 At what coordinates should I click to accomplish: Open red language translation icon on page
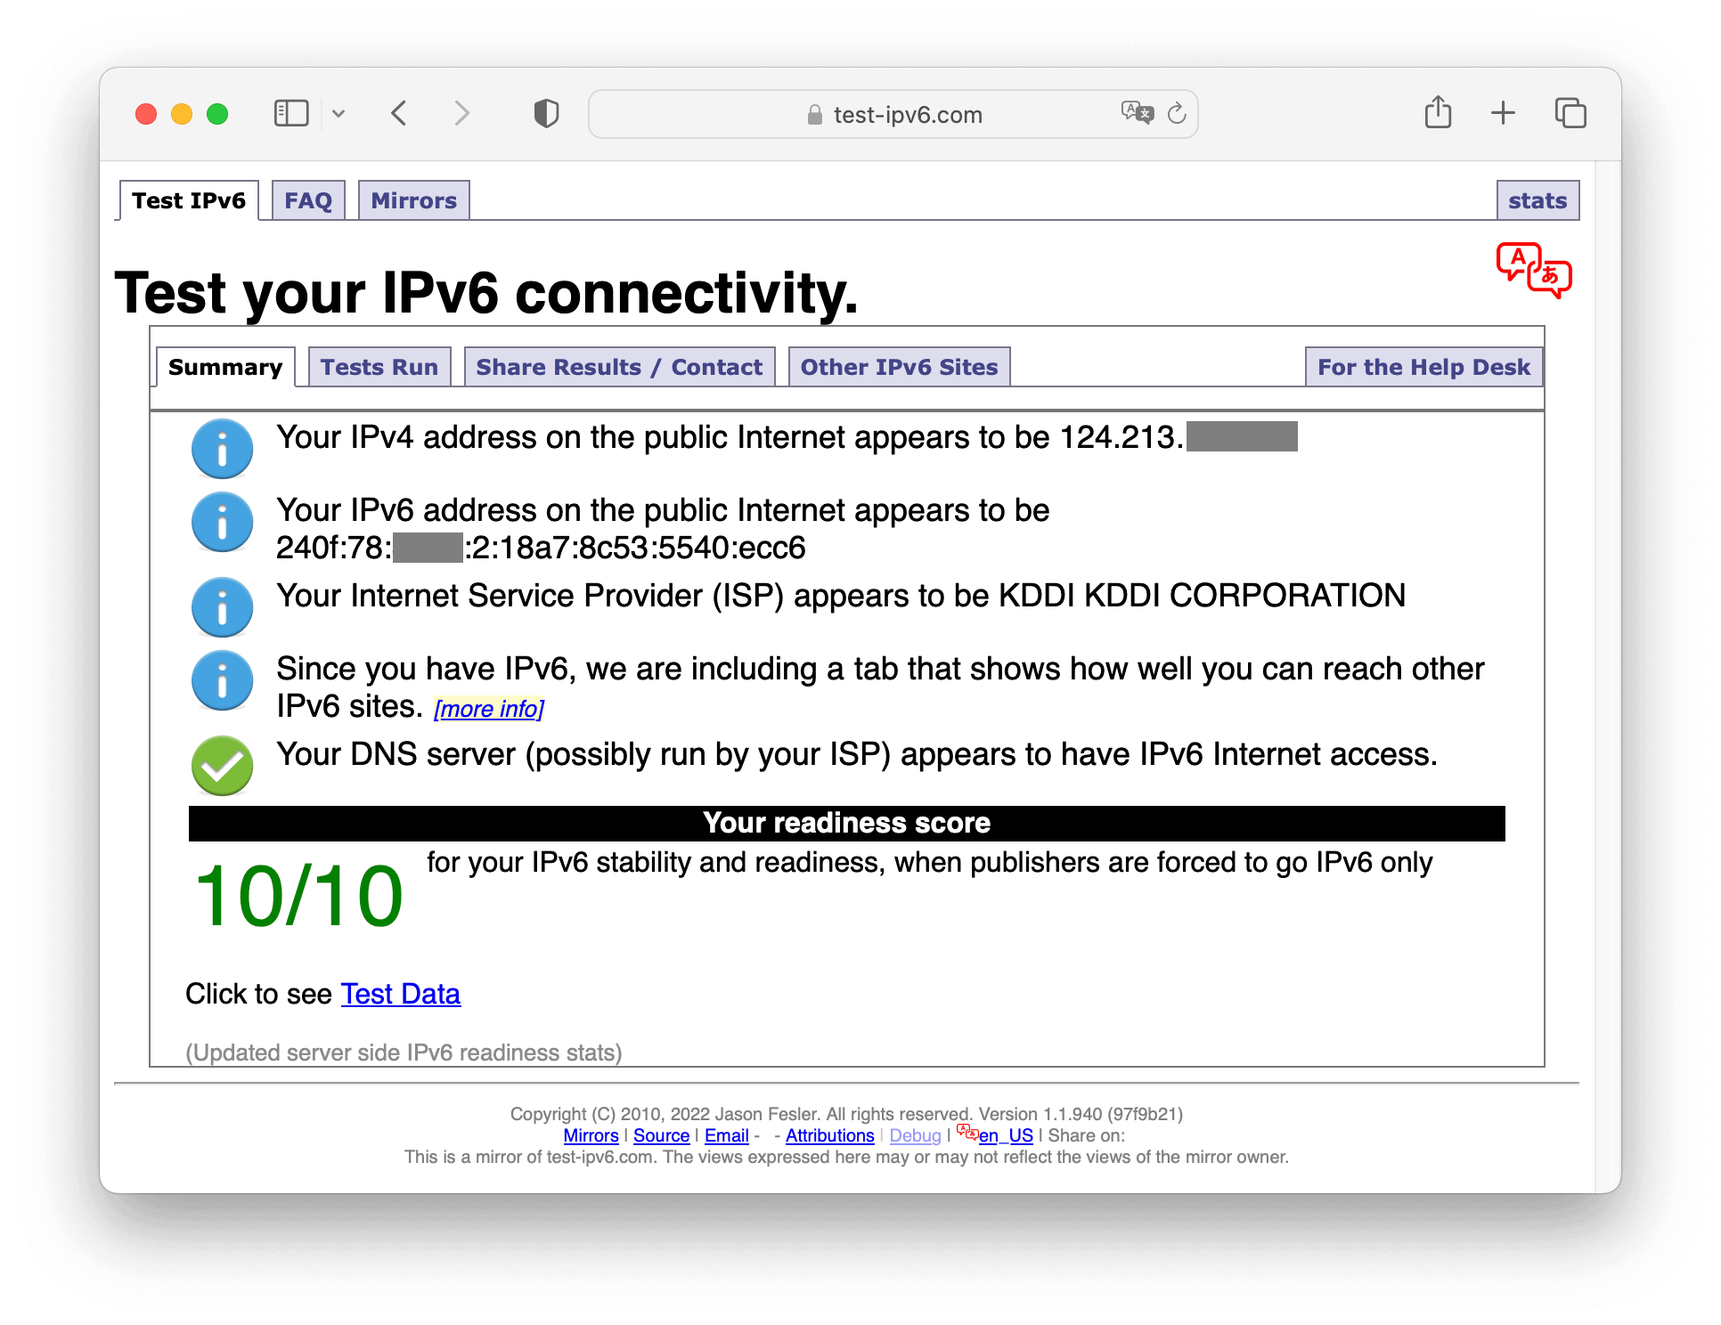coord(1534,270)
